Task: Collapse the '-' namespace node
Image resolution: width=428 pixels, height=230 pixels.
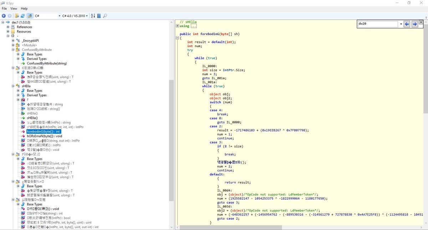Action: tap(8, 36)
